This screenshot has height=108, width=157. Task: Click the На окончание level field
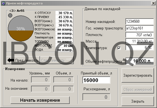pos(41,89)
